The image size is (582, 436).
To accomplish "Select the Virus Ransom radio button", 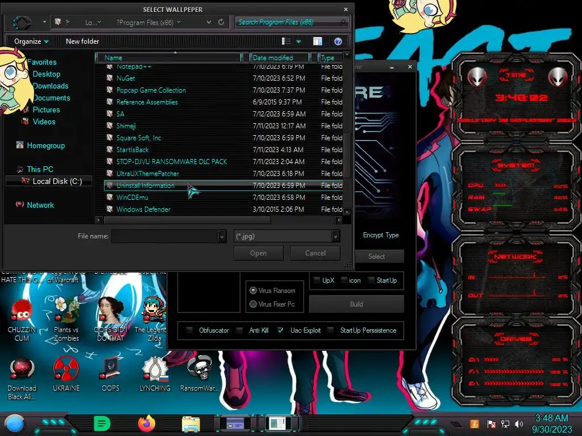I will click(x=253, y=290).
